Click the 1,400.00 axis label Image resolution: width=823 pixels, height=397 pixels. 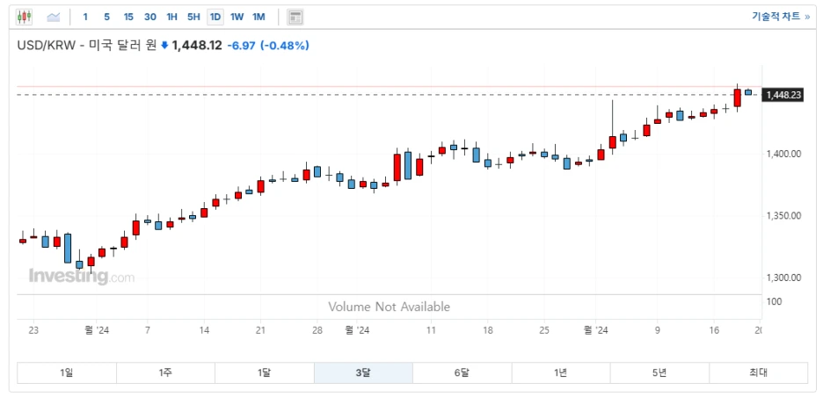click(x=782, y=154)
